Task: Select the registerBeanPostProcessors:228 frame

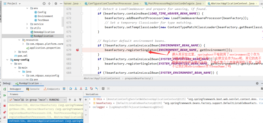Action: pos(45,113)
